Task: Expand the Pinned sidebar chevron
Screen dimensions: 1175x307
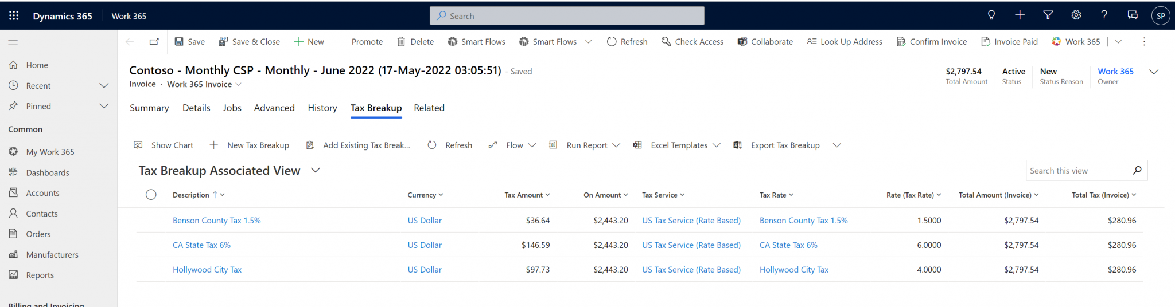Action: 104,107
